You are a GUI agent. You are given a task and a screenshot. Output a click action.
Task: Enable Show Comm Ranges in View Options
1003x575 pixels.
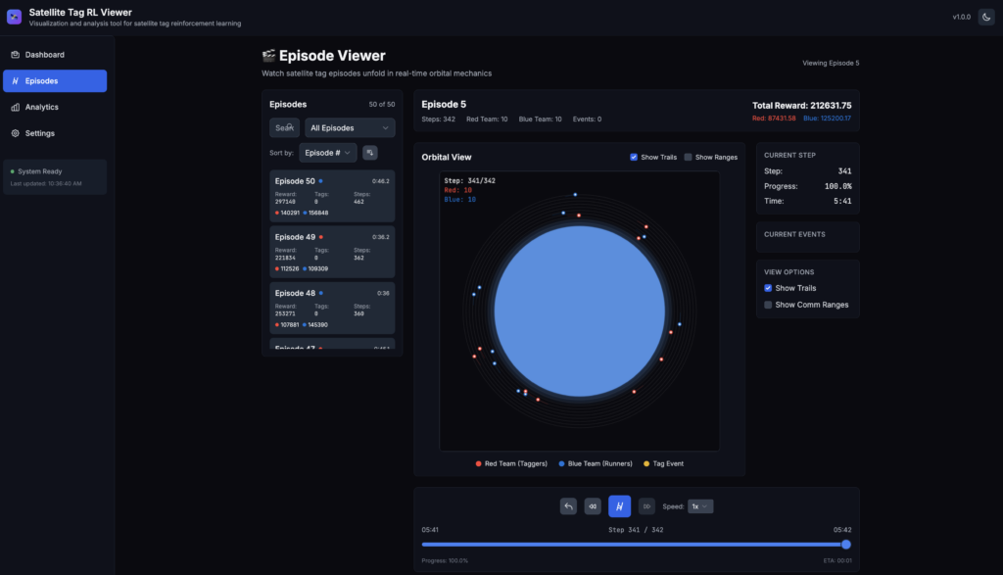(768, 305)
